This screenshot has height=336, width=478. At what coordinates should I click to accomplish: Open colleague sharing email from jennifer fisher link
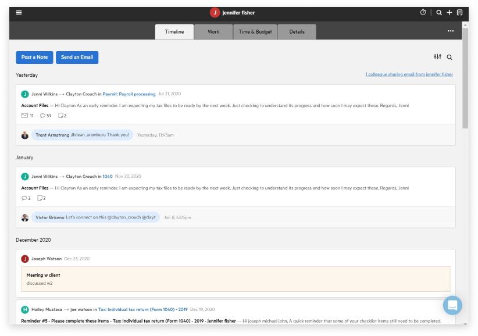pyautogui.click(x=409, y=74)
